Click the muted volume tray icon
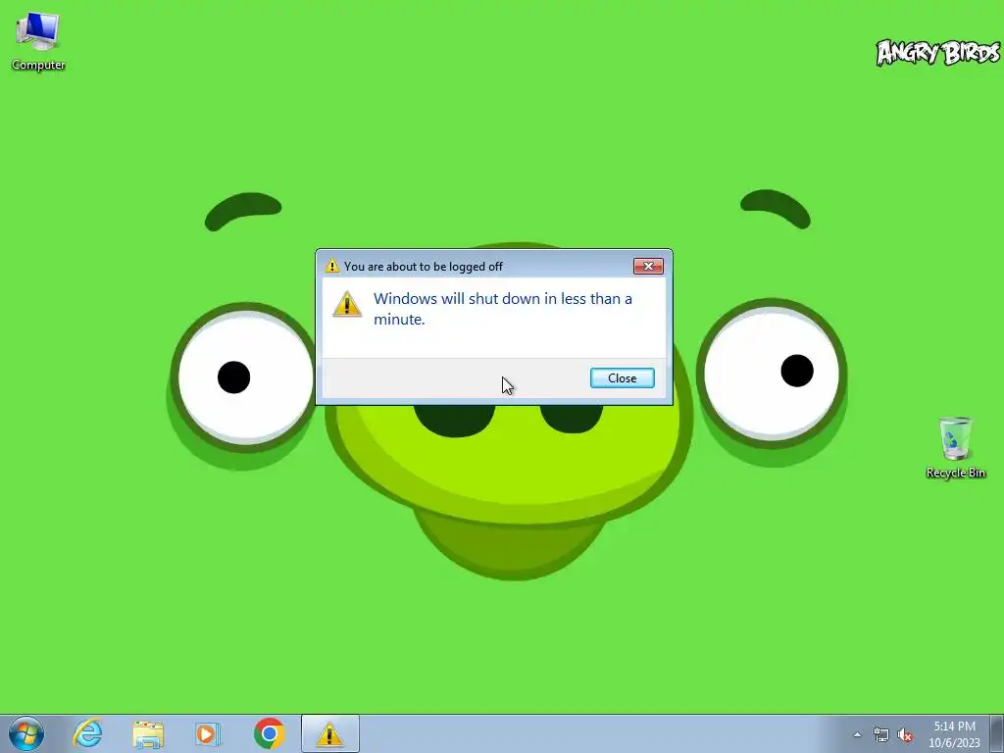Image resolution: width=1004 pixels, height=753 pixels. (x=905, y=735)
